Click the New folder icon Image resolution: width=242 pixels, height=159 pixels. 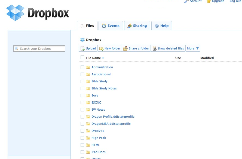coord(101,49)
